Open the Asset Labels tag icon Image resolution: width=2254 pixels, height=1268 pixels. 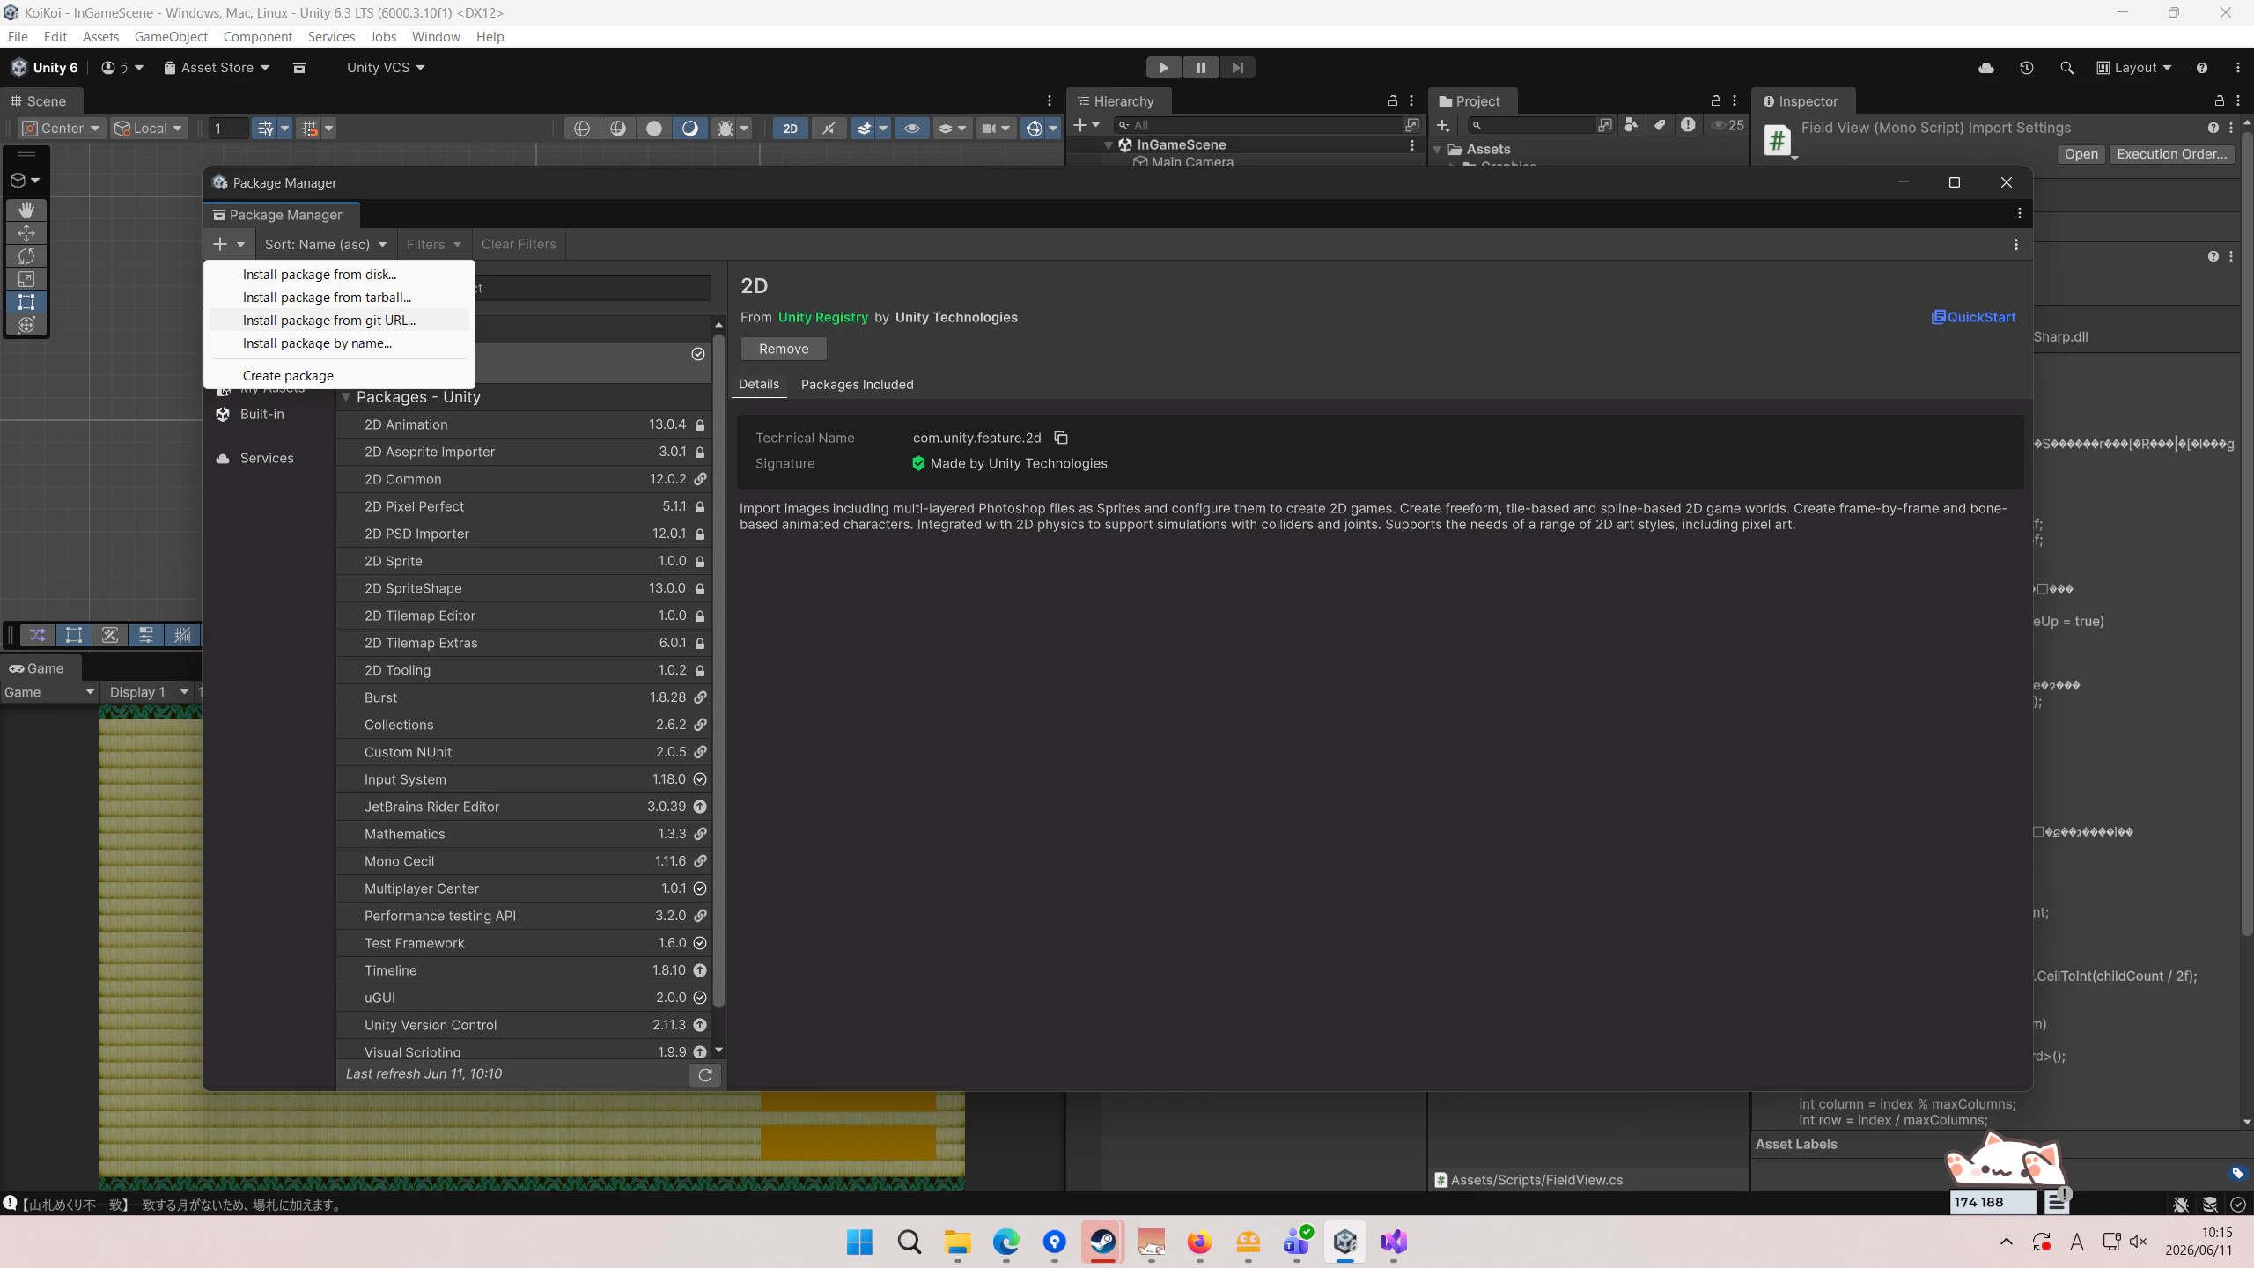coord(2237,1173)
